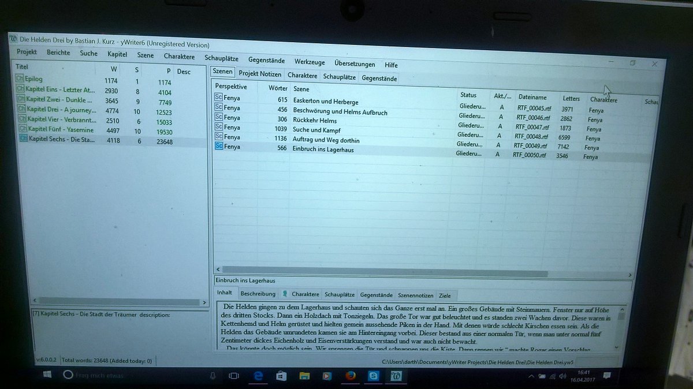Select chapter 'Kapitel Fünf - Yasemine'
Viewport: 693px width, 389px height.
tap(62, 129)
